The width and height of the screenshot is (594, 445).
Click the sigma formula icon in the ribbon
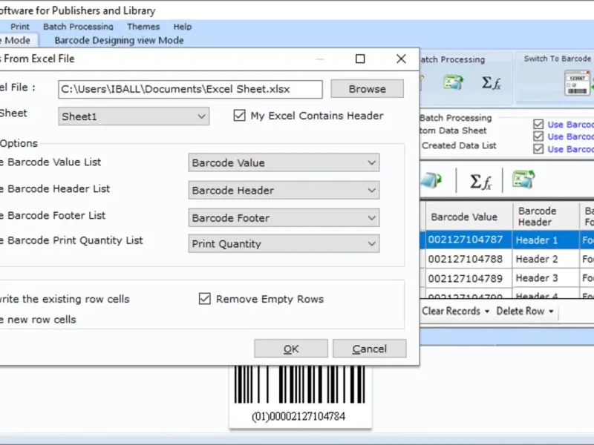(x=492, y=83)
